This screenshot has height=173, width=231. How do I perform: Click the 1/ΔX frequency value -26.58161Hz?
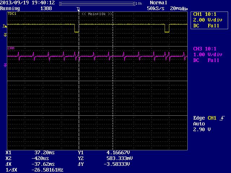(47, 170)
